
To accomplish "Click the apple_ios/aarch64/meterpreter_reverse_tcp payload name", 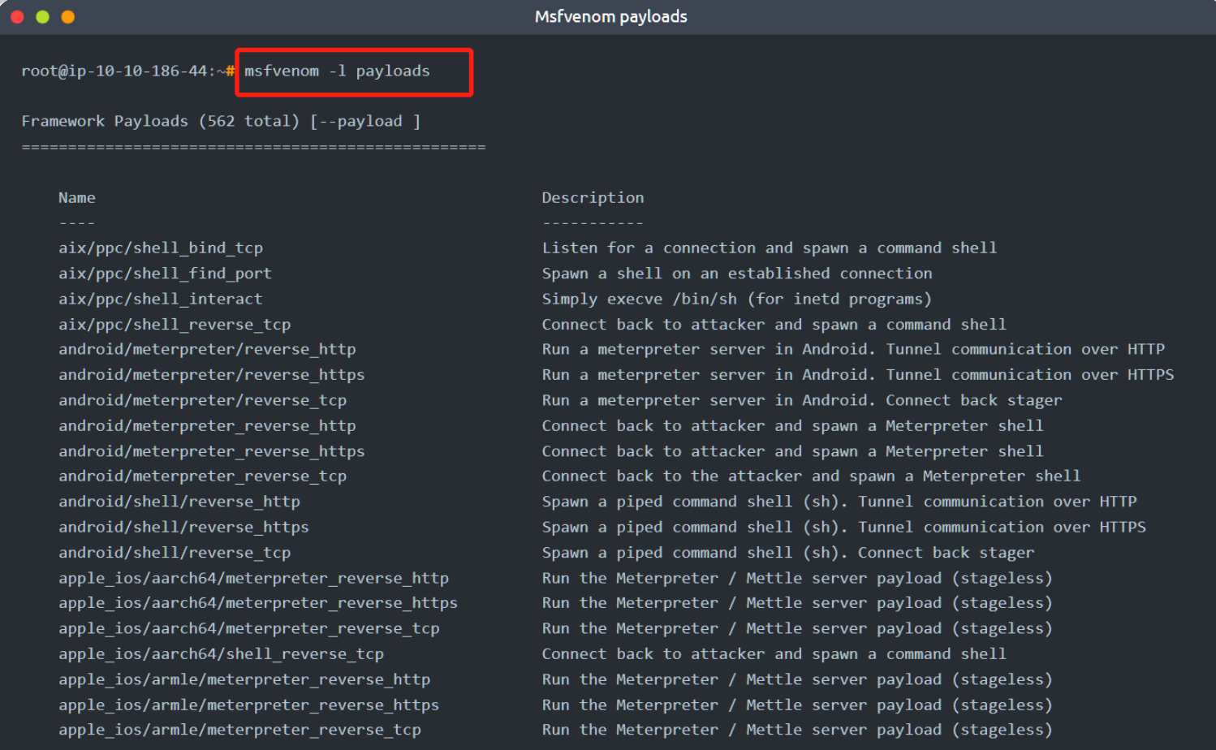I will pos(249,629).
